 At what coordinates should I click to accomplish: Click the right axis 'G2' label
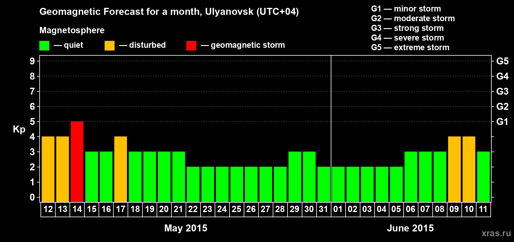pos(503,106)
